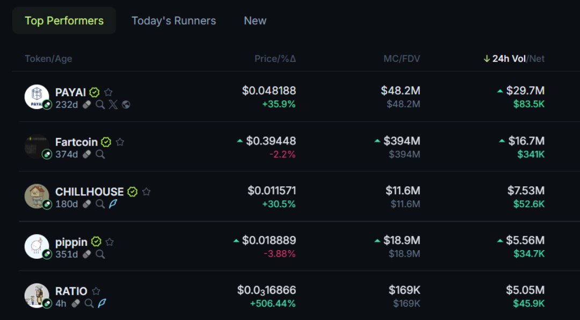
Task: Click the pill icon next to pippin's age
Action: click(x=86, y=254)
